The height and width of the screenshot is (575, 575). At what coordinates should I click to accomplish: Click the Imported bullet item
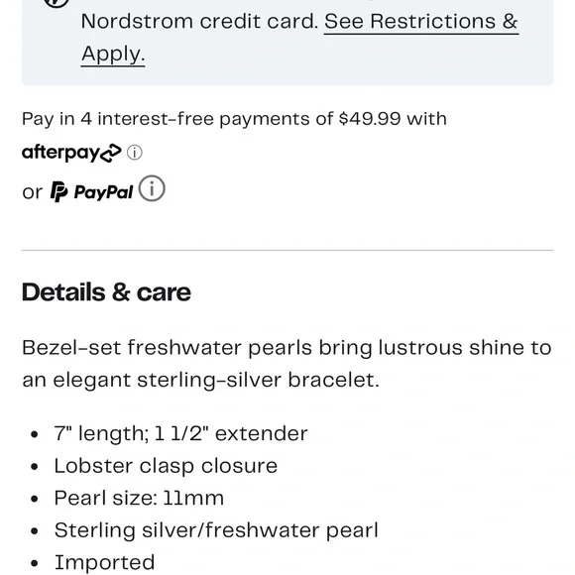[x=104, y=562]
